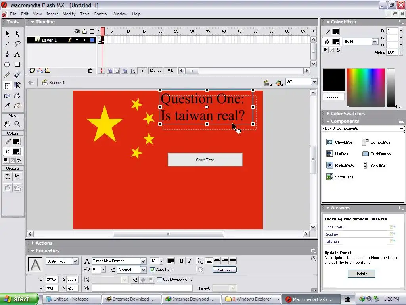Click the Rotate and Skew option
Viewport: 406px width, 305px height.
tap(8, 177)
